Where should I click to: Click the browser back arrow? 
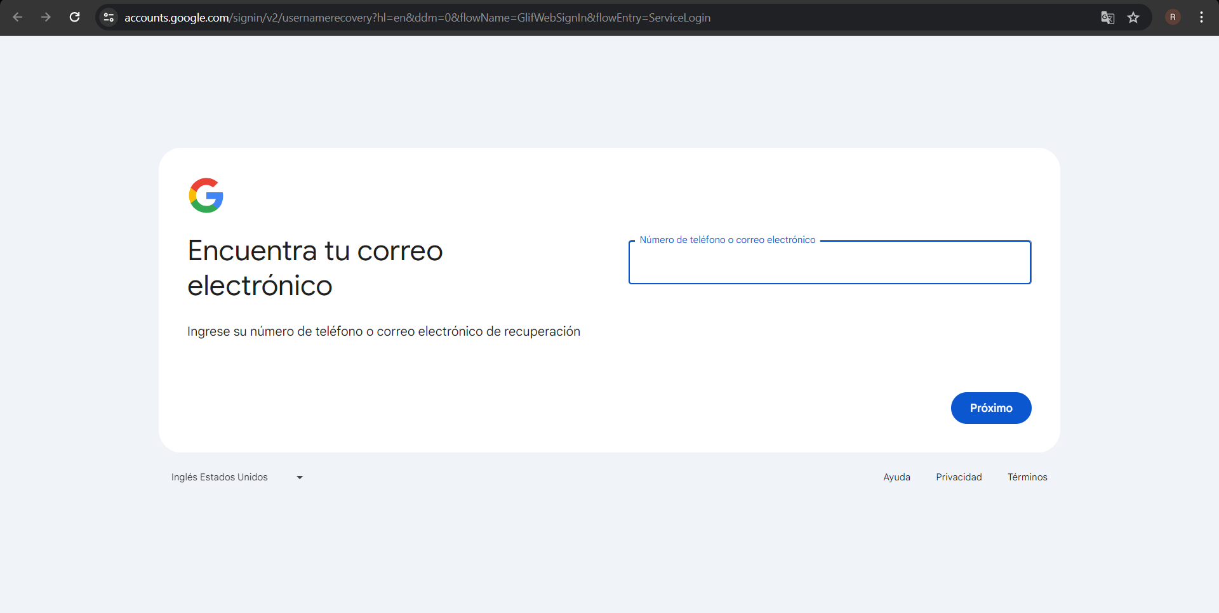18,17
